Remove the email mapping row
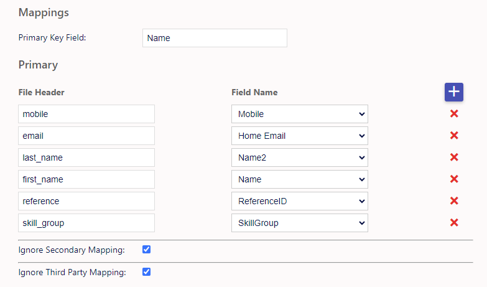The image size is (487, 287). click(x=454, y=136)
